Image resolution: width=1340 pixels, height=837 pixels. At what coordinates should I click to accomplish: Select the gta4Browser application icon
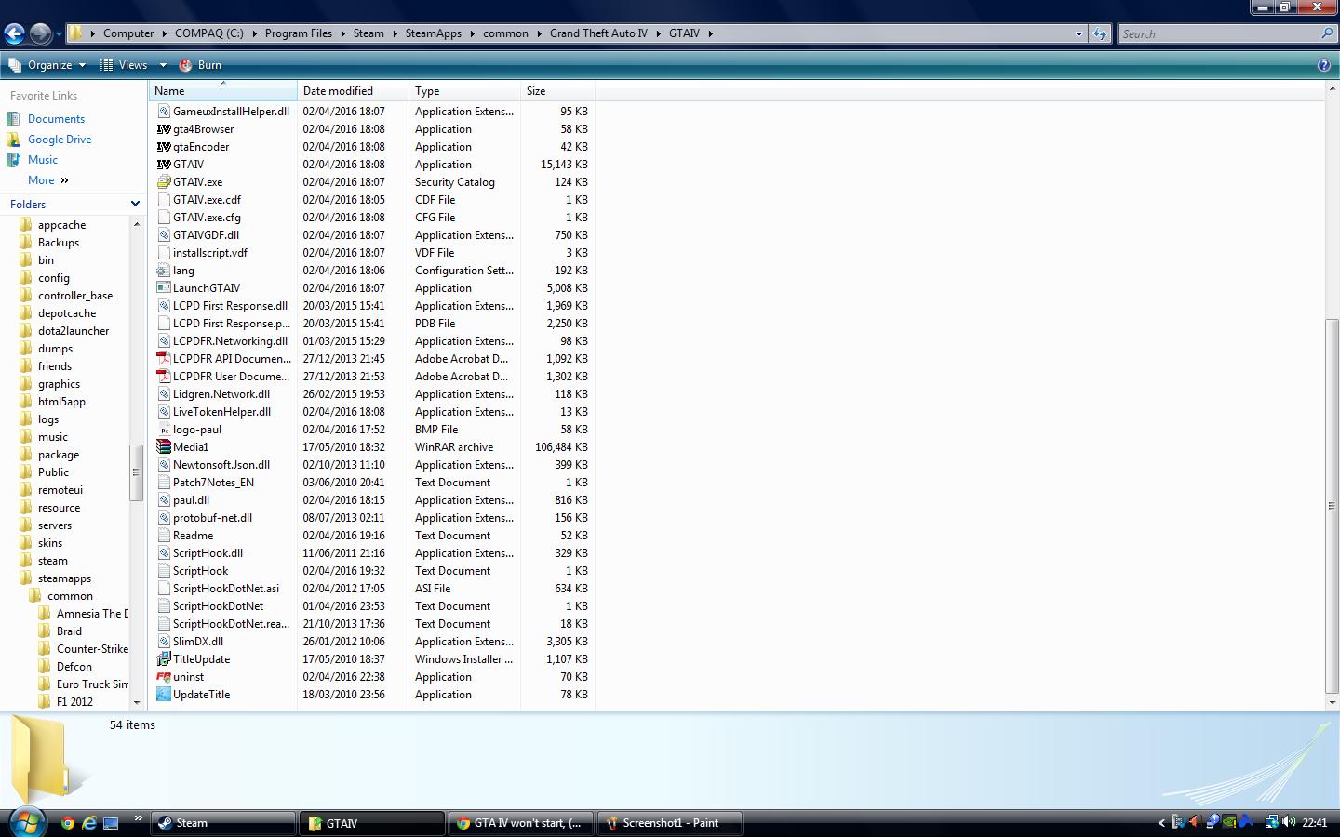(164, 129)
